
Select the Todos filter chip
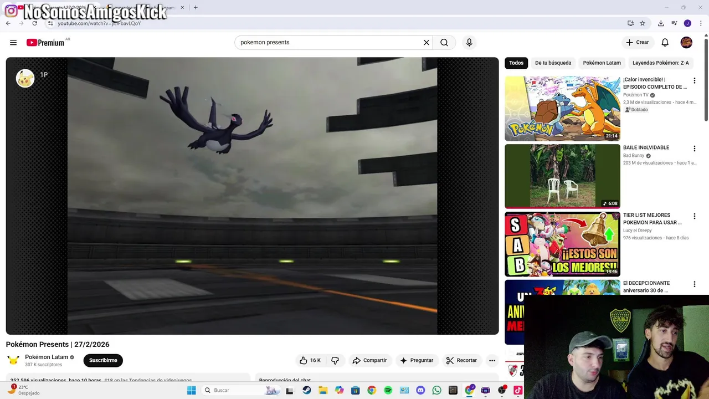click(x=516, y=63)
